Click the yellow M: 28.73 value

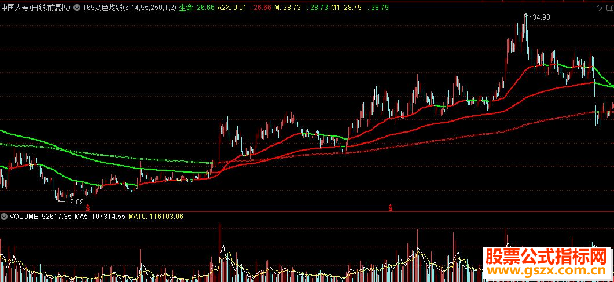click(x=288, y=7)
